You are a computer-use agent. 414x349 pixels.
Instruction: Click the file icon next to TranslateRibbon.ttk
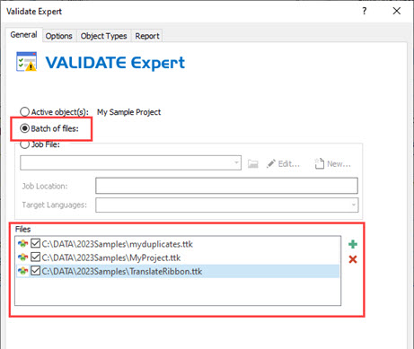click(x=22, y=271)
